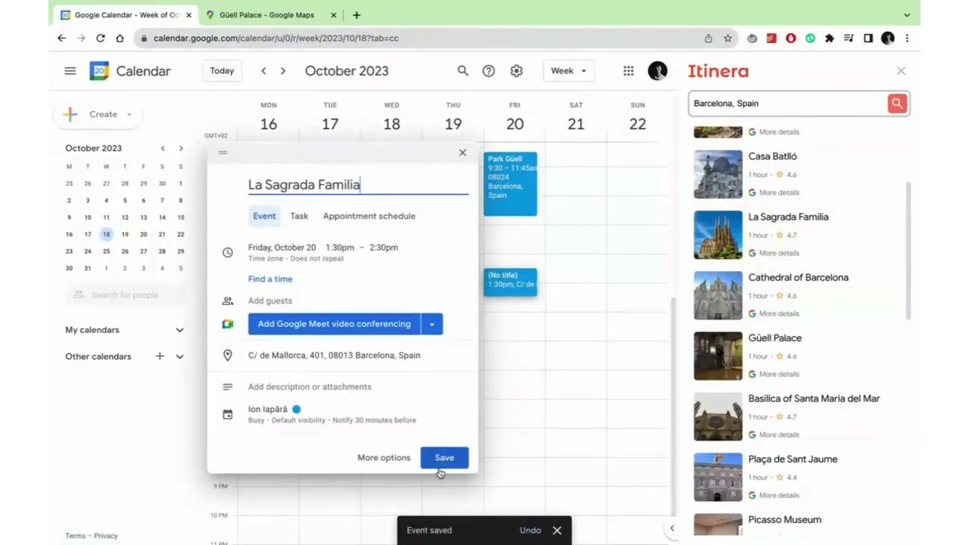The image size is (969, 545).
Task: Close the Itinera side panel
Action: (901, 70)
